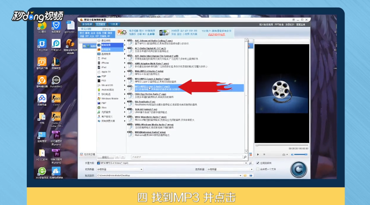The image size is (370, 205).
Task: Click the PowerPoint to video banner icon
Action: [x=122, y=32]
